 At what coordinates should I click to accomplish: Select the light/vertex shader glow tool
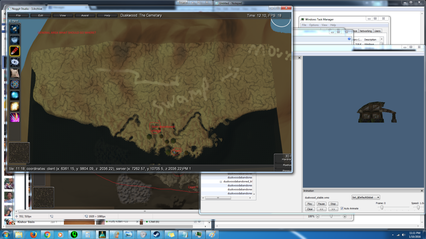[x=15, y=106]
